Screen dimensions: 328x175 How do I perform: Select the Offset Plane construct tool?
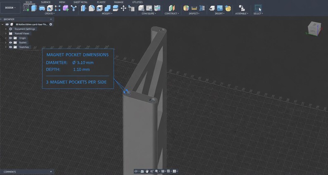171,8
